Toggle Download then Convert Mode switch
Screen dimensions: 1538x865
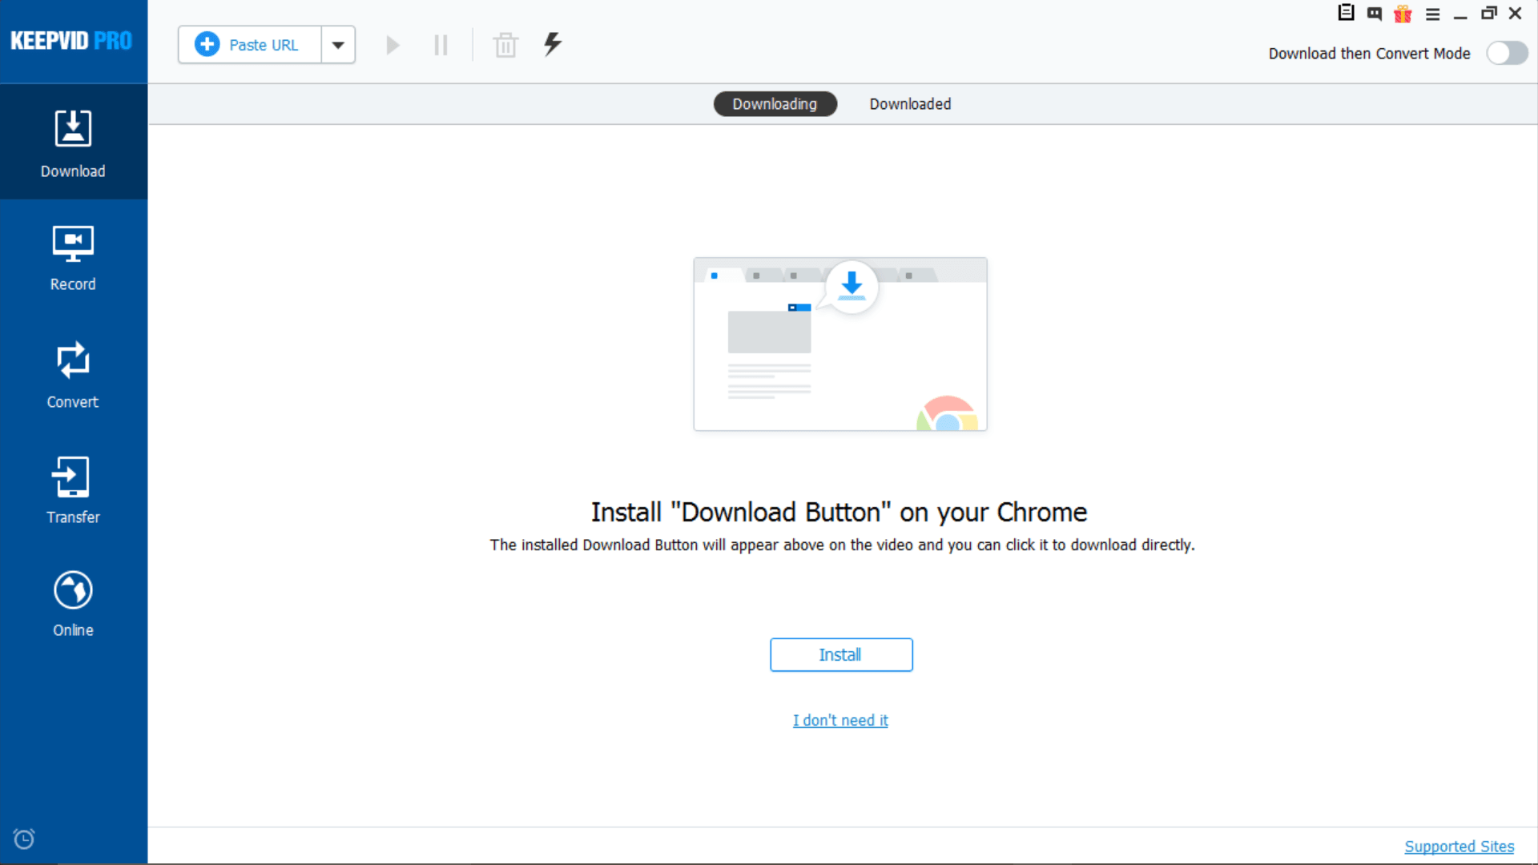(x=1507, y=54)
